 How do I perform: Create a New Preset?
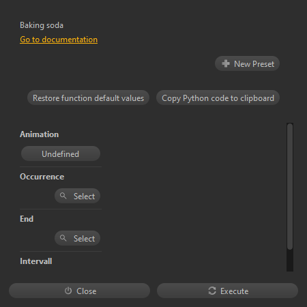[247, 63]
